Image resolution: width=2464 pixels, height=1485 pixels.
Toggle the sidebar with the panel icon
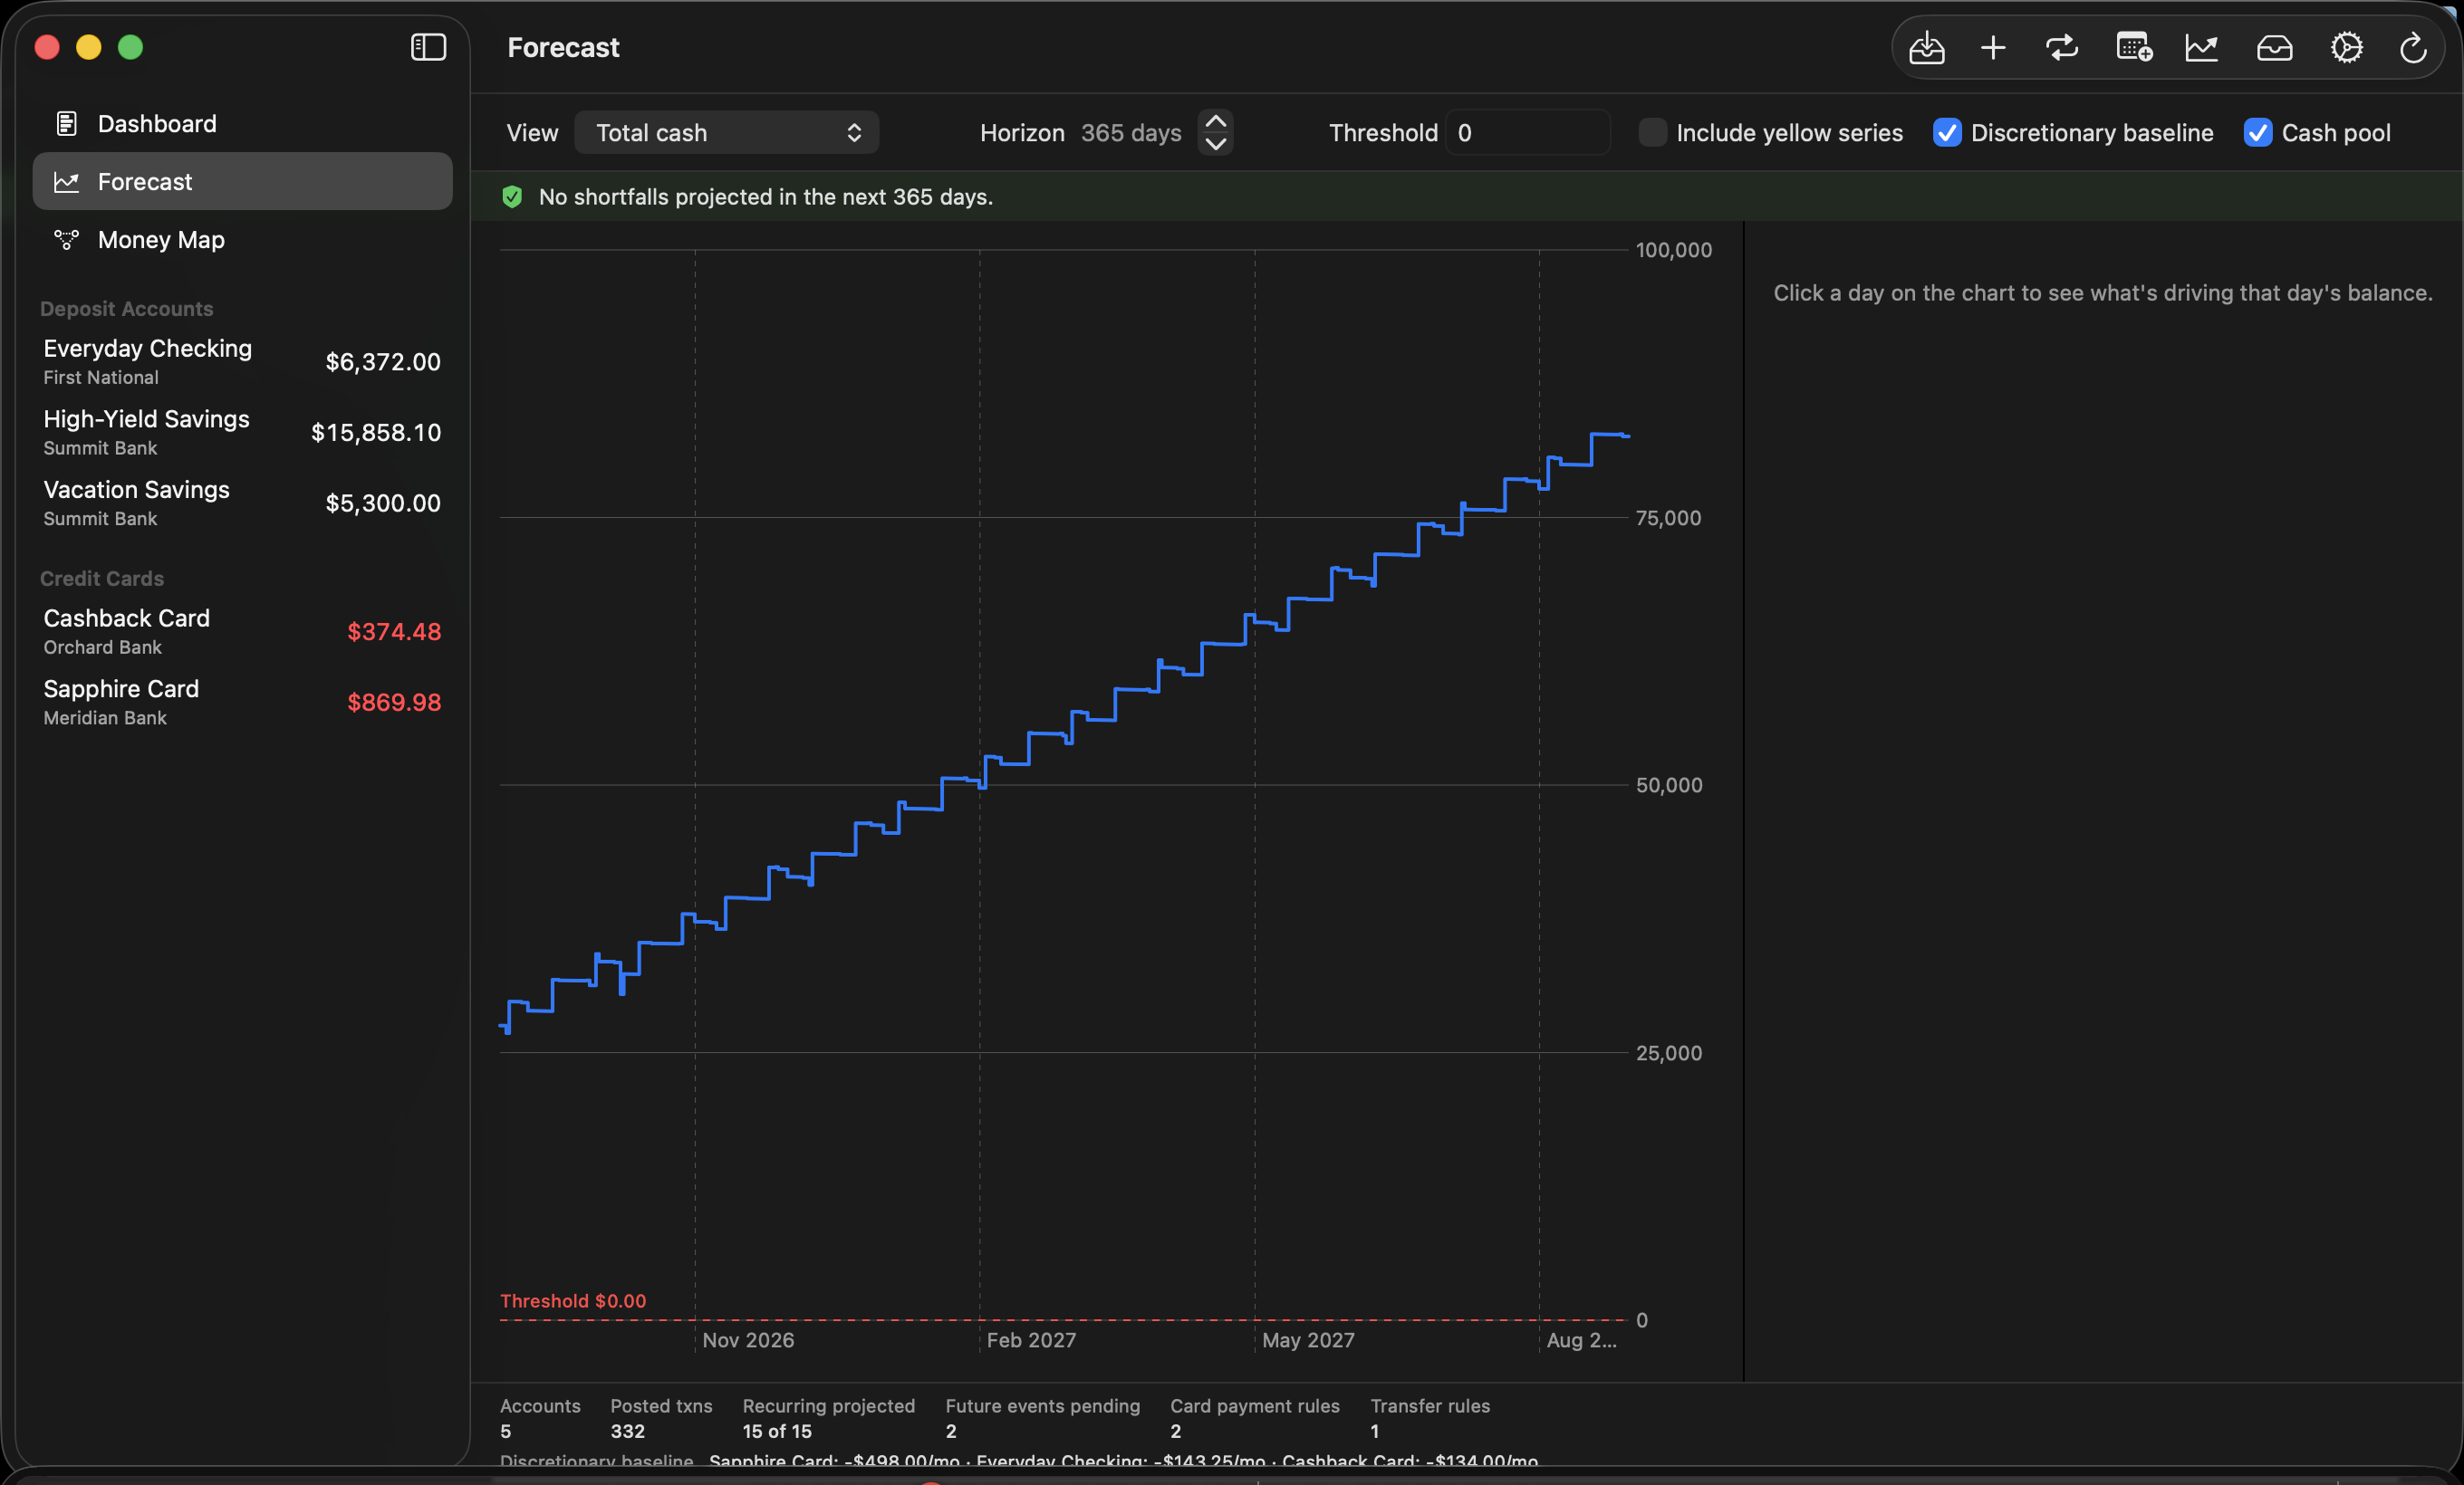coord(428,47)
